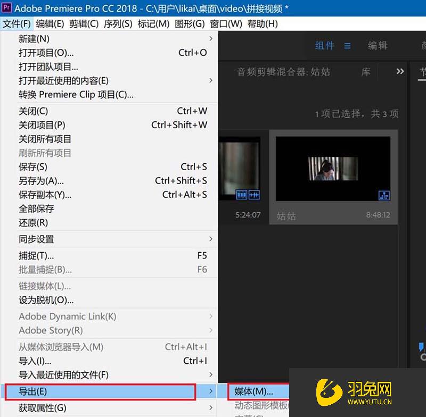426x417 pixels.
Task: Open the 序列(S) menu
Action: (118, 24)
